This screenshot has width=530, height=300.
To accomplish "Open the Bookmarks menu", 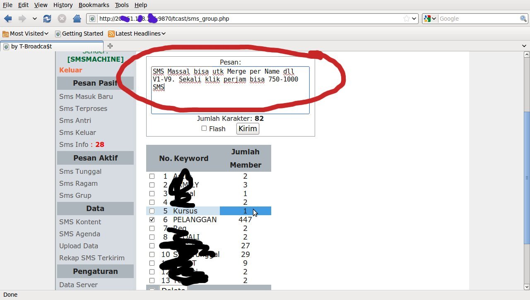I will (x=94, y=5).
